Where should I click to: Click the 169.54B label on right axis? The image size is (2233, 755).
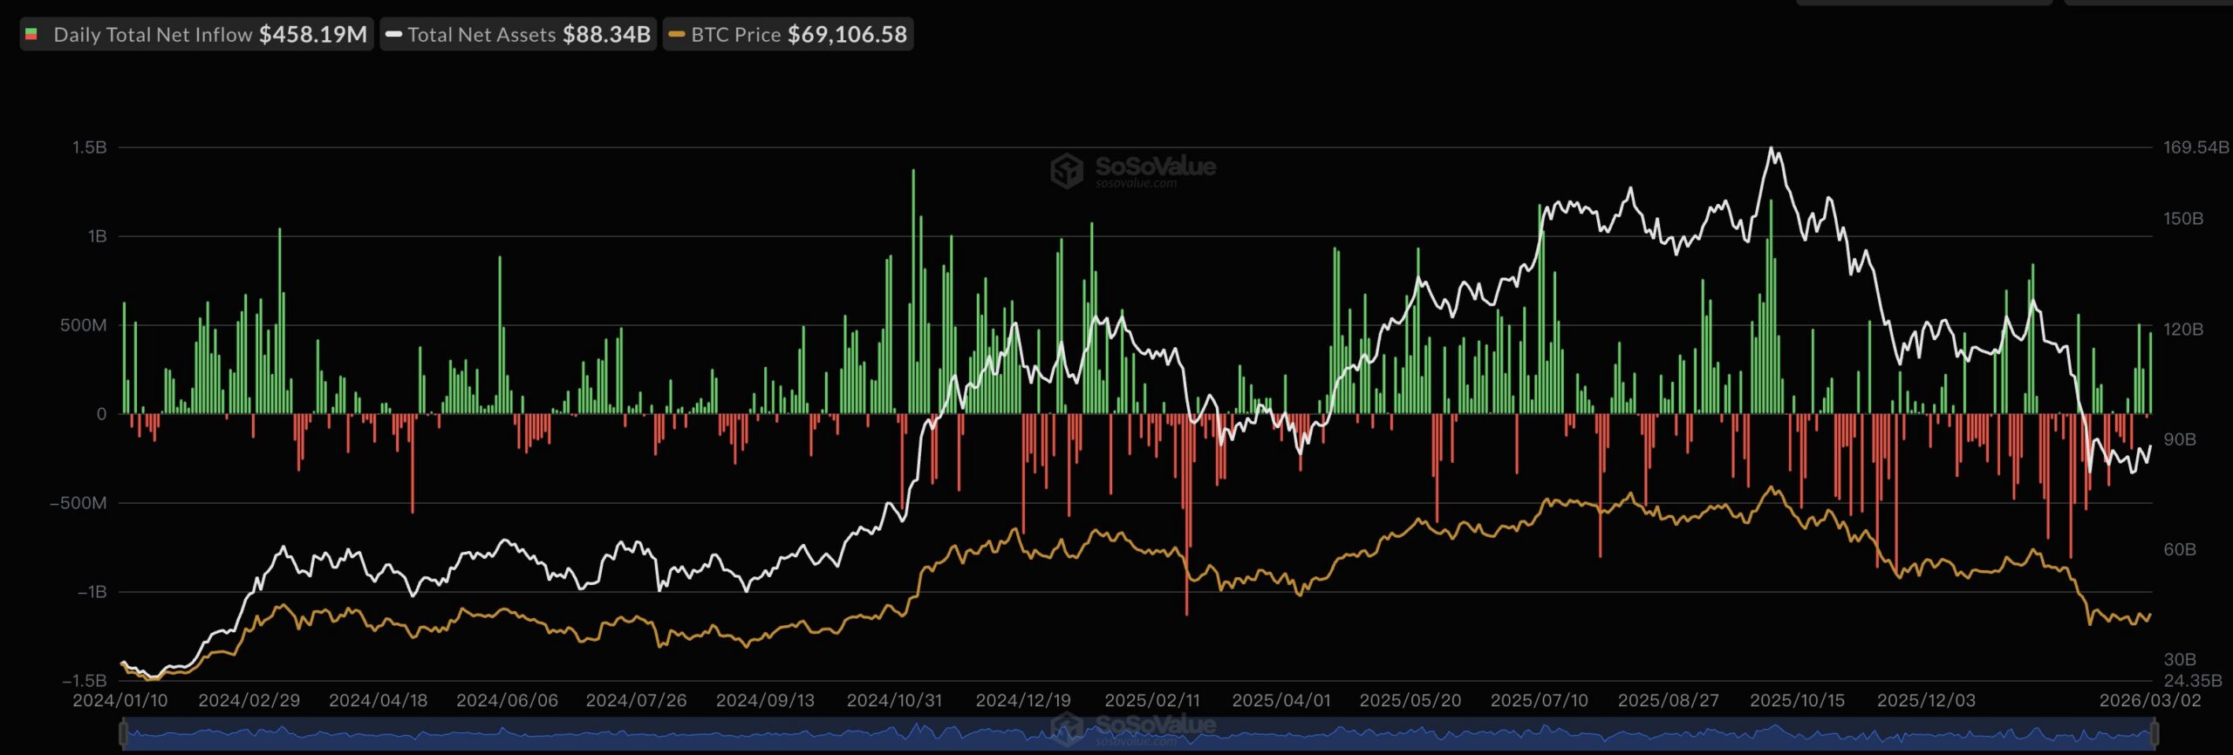2195,147
